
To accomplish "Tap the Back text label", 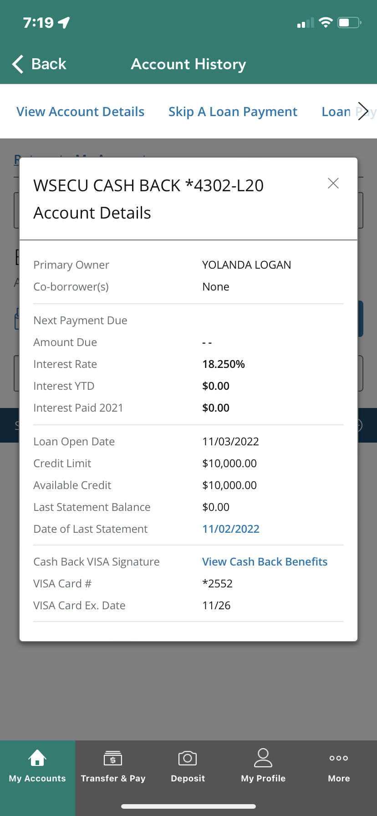I will click(49, 64).
